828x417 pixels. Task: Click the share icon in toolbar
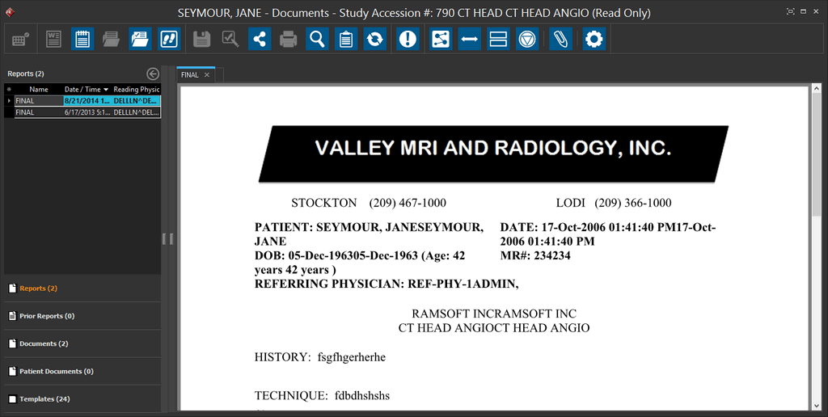click(260, 39)
